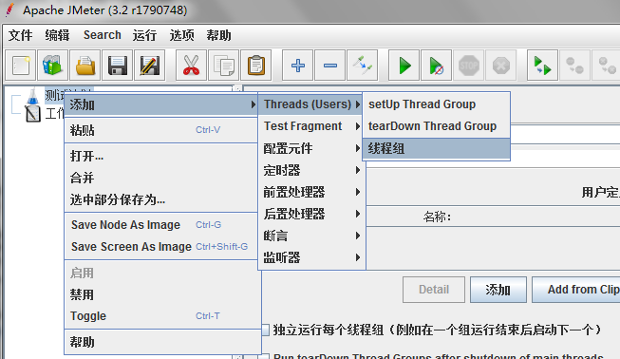The width and height of the screenshot is (620, 359).
Task: Click the Open file folder icon
Action: (x=85, y=66)
